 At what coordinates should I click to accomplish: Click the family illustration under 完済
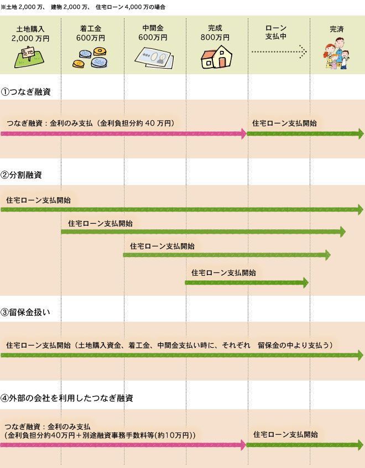coord(337,53)
